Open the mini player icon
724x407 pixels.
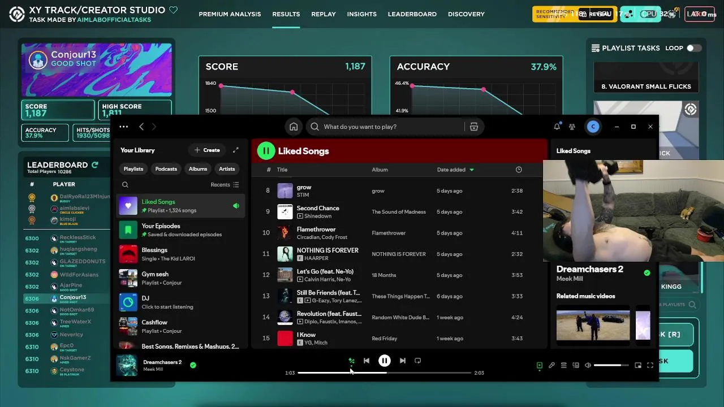[638, 366]
